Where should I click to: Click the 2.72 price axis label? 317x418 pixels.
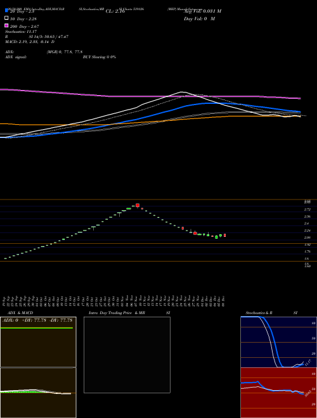307,210
